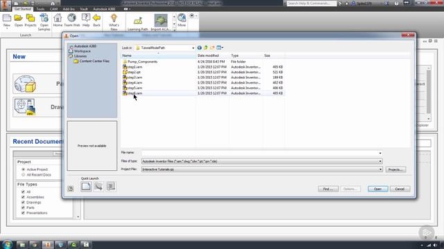Click the yellow Back arrow icon

click(96, 18)
